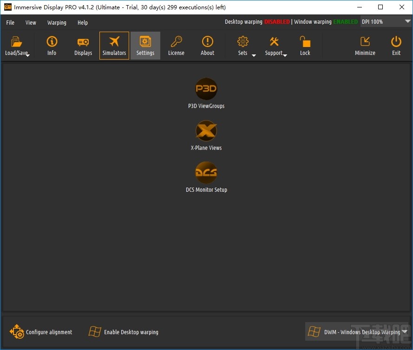
Task: Open the Info panel icon
Action: pos(52,42)
